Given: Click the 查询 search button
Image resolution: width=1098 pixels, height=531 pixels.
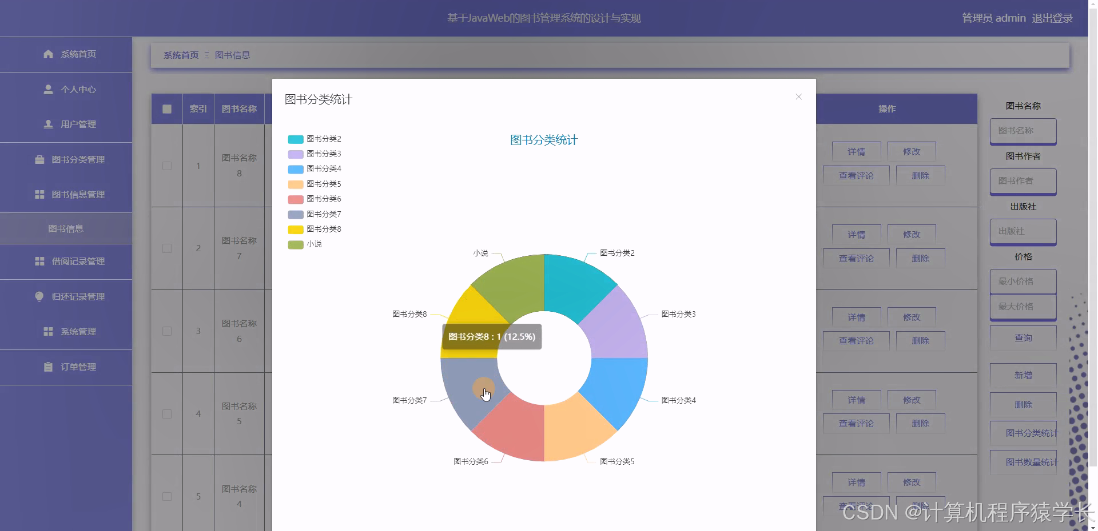Looking at the screenshot, I should (x=1023, y=337).
